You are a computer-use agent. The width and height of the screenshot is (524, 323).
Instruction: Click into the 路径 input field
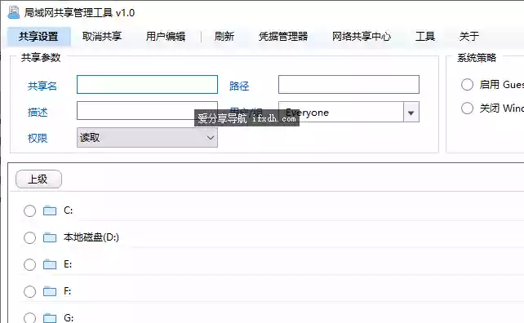(349, 84)
